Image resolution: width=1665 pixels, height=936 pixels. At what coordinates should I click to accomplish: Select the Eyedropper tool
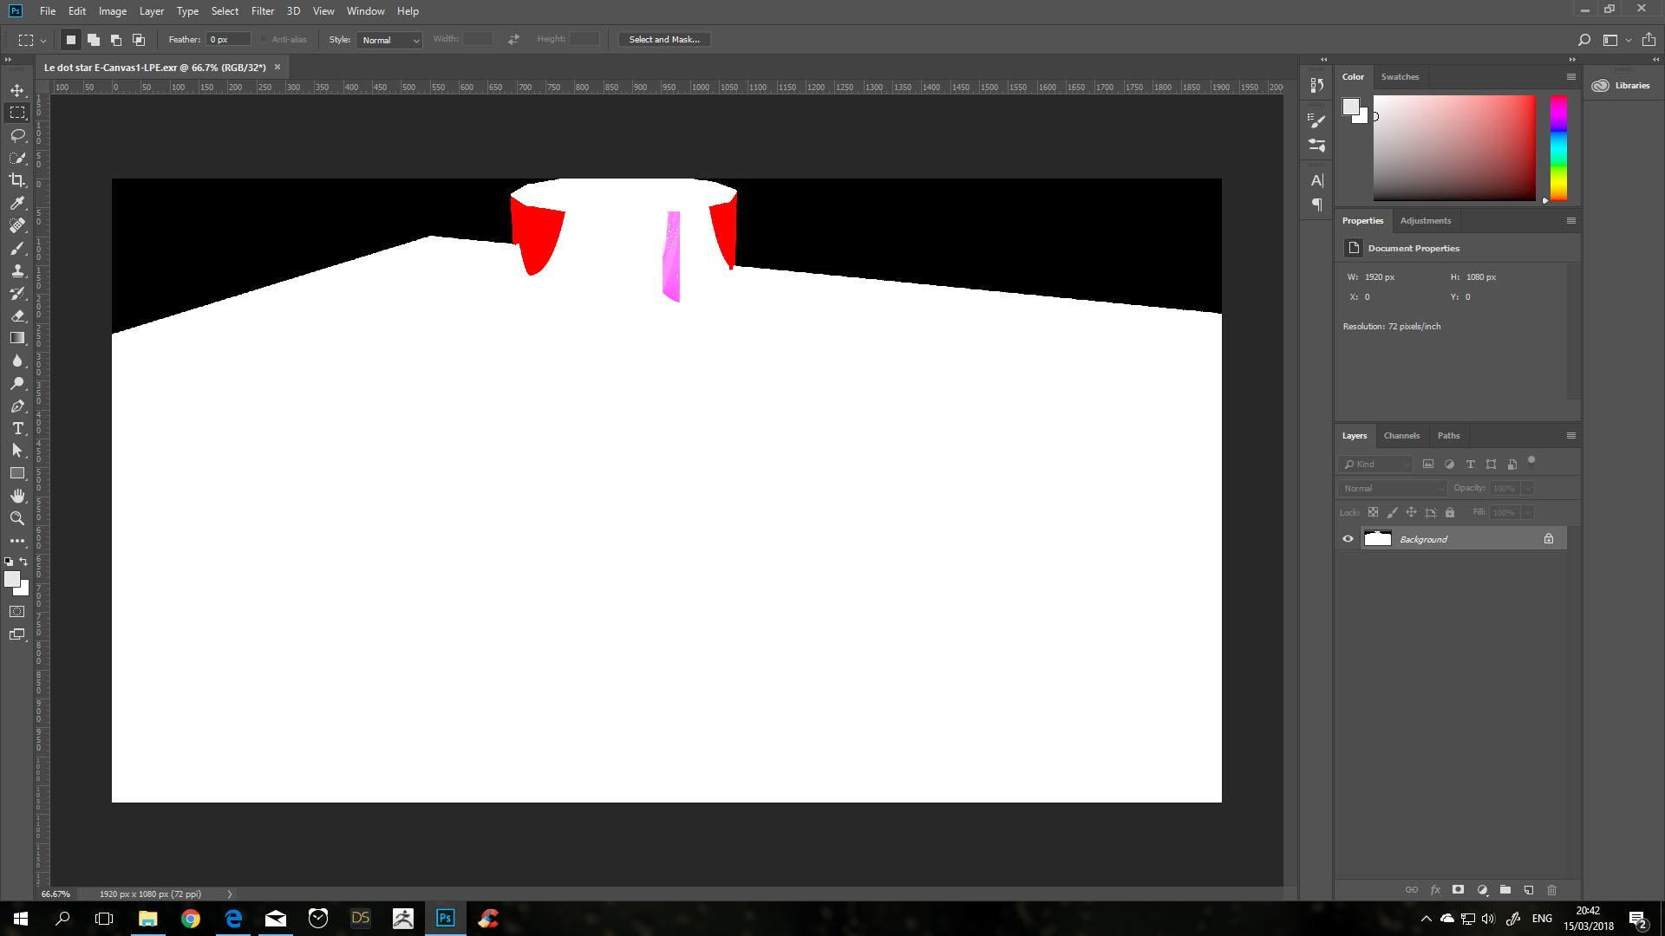point(17,203)
